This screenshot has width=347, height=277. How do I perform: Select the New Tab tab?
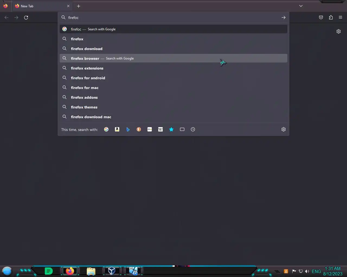(43, 6)
